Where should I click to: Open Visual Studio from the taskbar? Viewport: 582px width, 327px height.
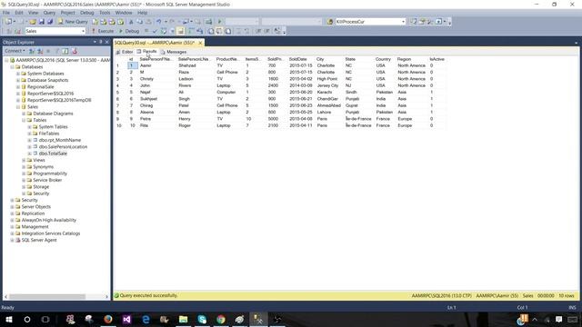point(127,319)
